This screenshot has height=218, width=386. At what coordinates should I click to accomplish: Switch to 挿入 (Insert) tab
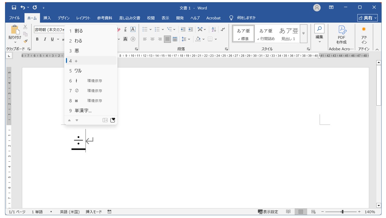click(47, 18)
